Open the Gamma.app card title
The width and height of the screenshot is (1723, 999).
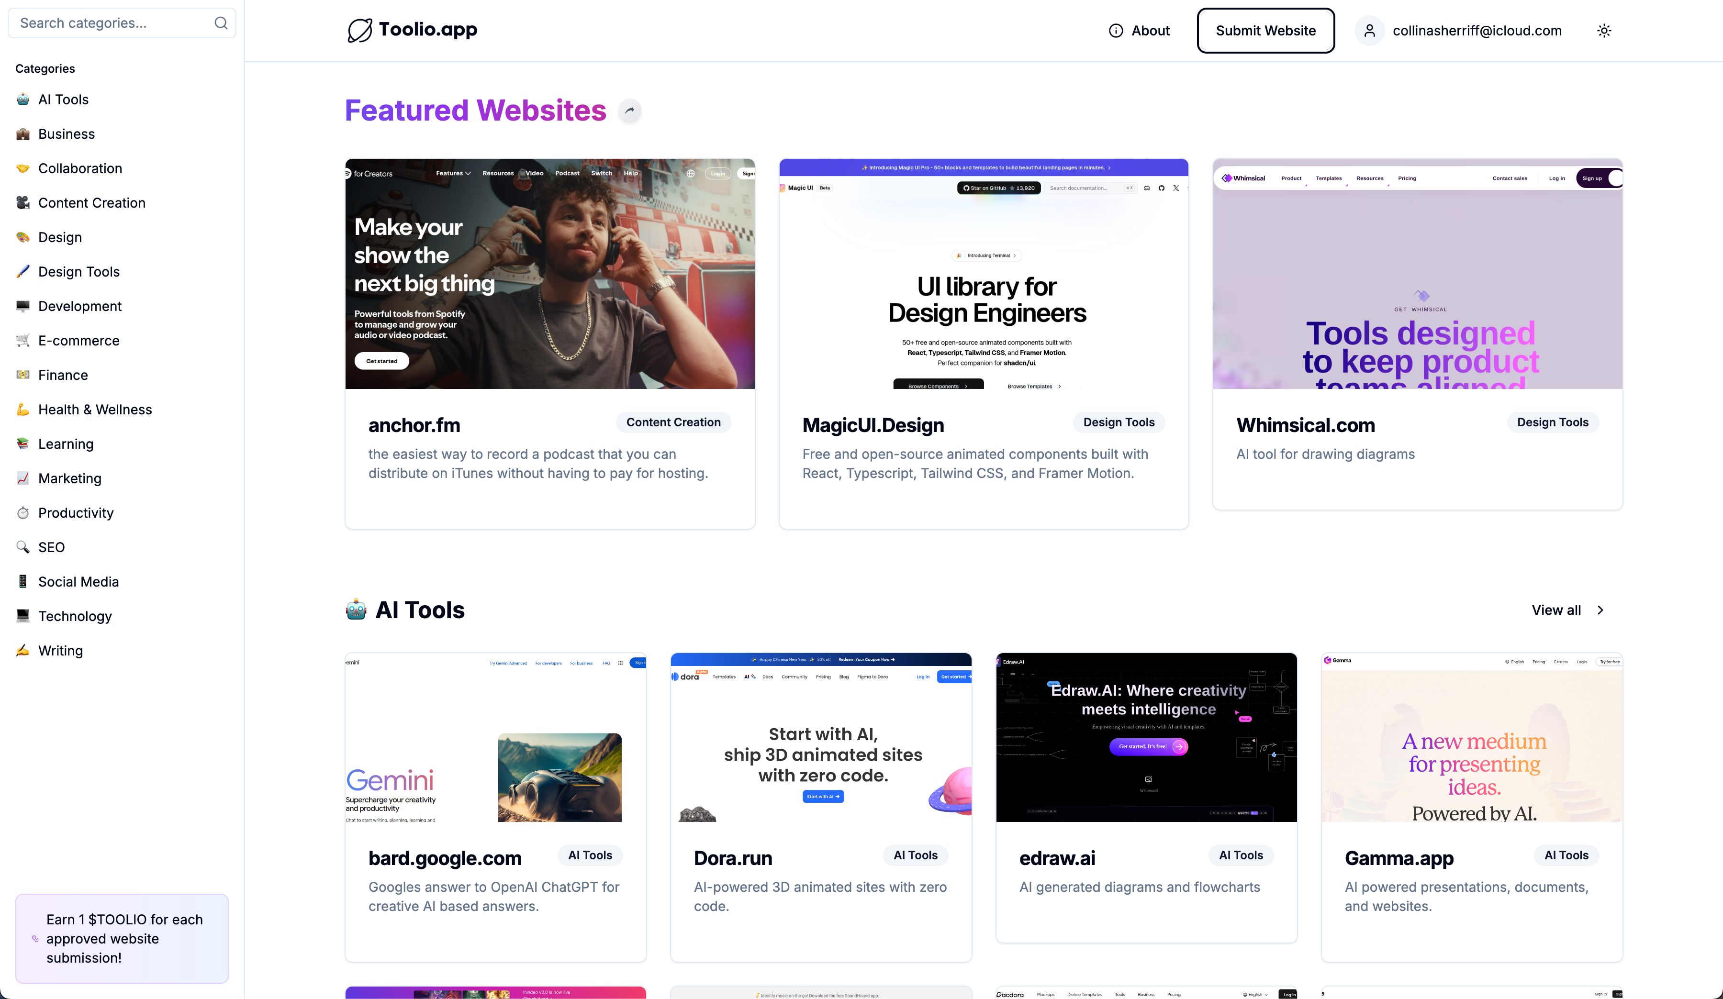pyautogui.click(x=1399, y=858)
